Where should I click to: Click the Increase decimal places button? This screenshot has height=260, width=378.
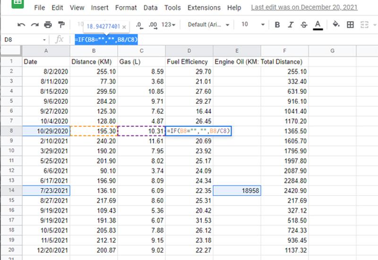coord(153,25)
